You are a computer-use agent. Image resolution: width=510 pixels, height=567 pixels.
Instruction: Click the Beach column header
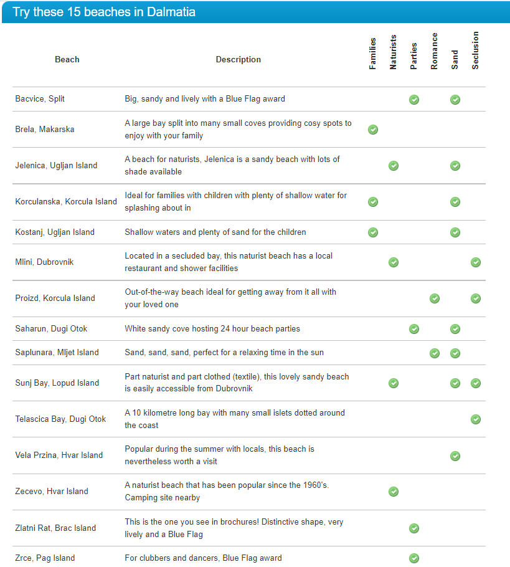click(67, 60)
